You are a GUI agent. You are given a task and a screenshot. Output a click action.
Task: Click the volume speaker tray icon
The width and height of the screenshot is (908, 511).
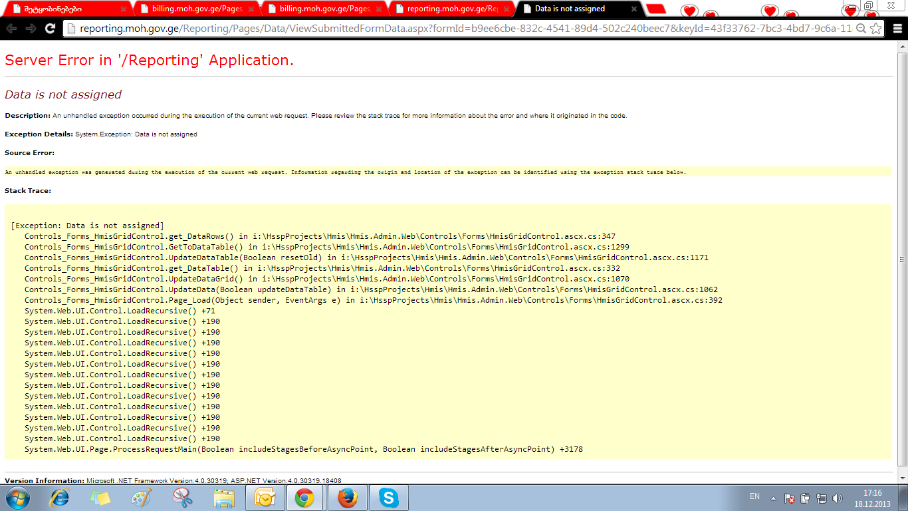[838, 498]
